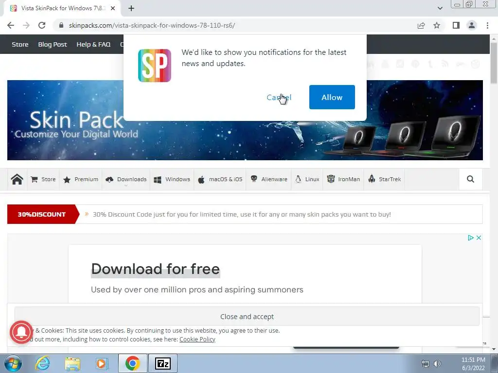Open Store with cart icon in nav

(x=43, y=179)
